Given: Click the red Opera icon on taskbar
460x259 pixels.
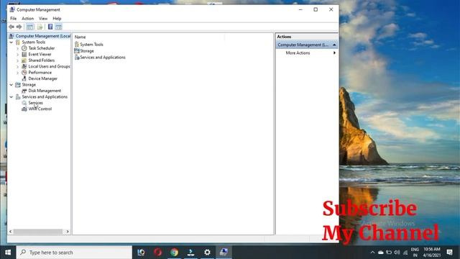Looking at the screenshot, I should point(158,253).
